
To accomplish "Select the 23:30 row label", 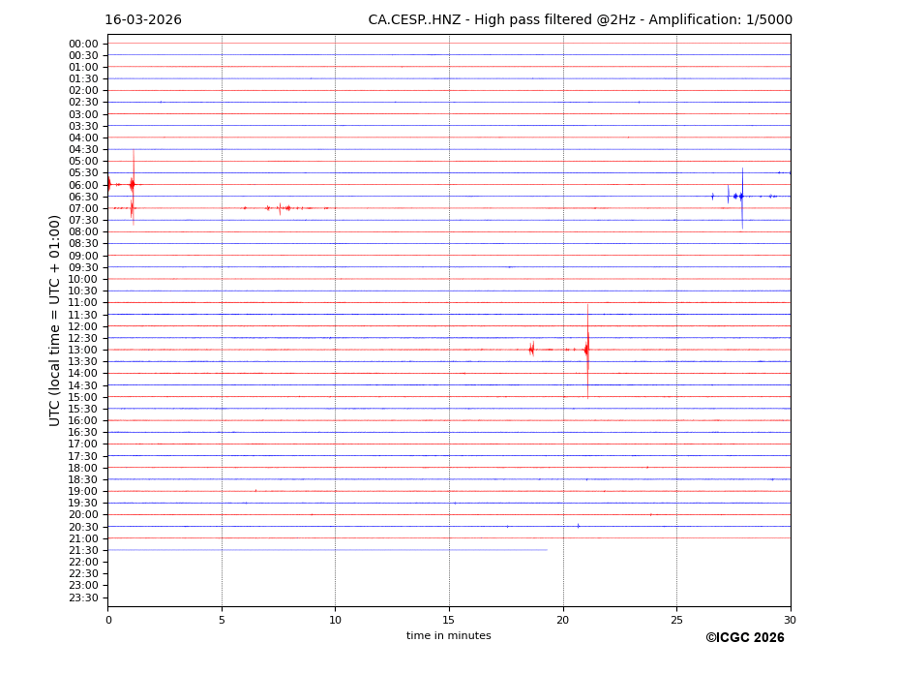I will [x=83, y=597].
